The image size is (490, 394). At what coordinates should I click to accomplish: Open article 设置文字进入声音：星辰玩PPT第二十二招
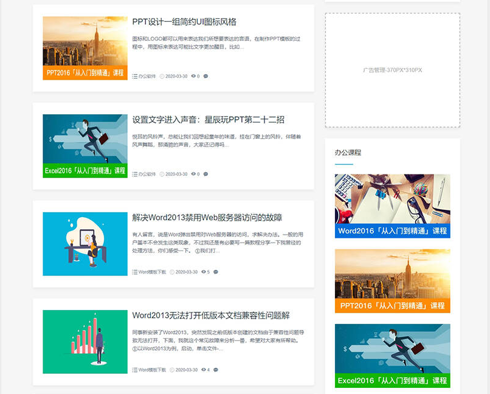pos(208,120)
